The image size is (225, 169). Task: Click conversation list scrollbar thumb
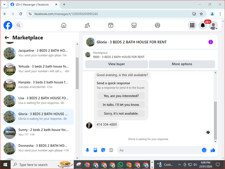(x=77, y=73)
